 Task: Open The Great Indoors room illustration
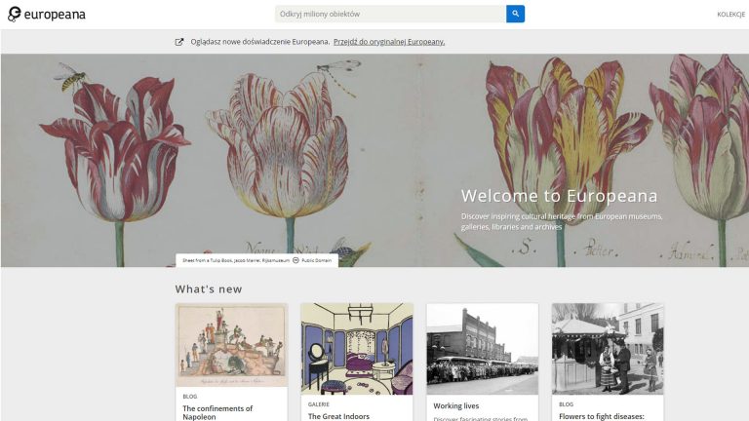(357, 347)
